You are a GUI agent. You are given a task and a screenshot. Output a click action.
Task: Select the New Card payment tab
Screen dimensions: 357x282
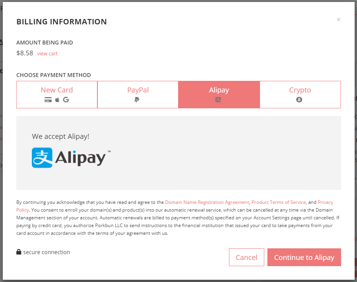pos(57,94)
